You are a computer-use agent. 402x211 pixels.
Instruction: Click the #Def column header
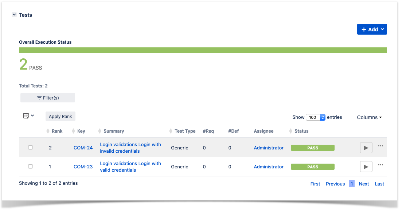[x=233, y=131]
